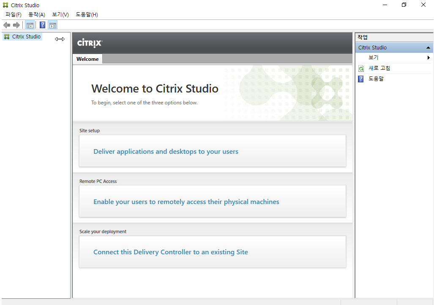Go back with the toolbar back arrow

click(7, 25)
